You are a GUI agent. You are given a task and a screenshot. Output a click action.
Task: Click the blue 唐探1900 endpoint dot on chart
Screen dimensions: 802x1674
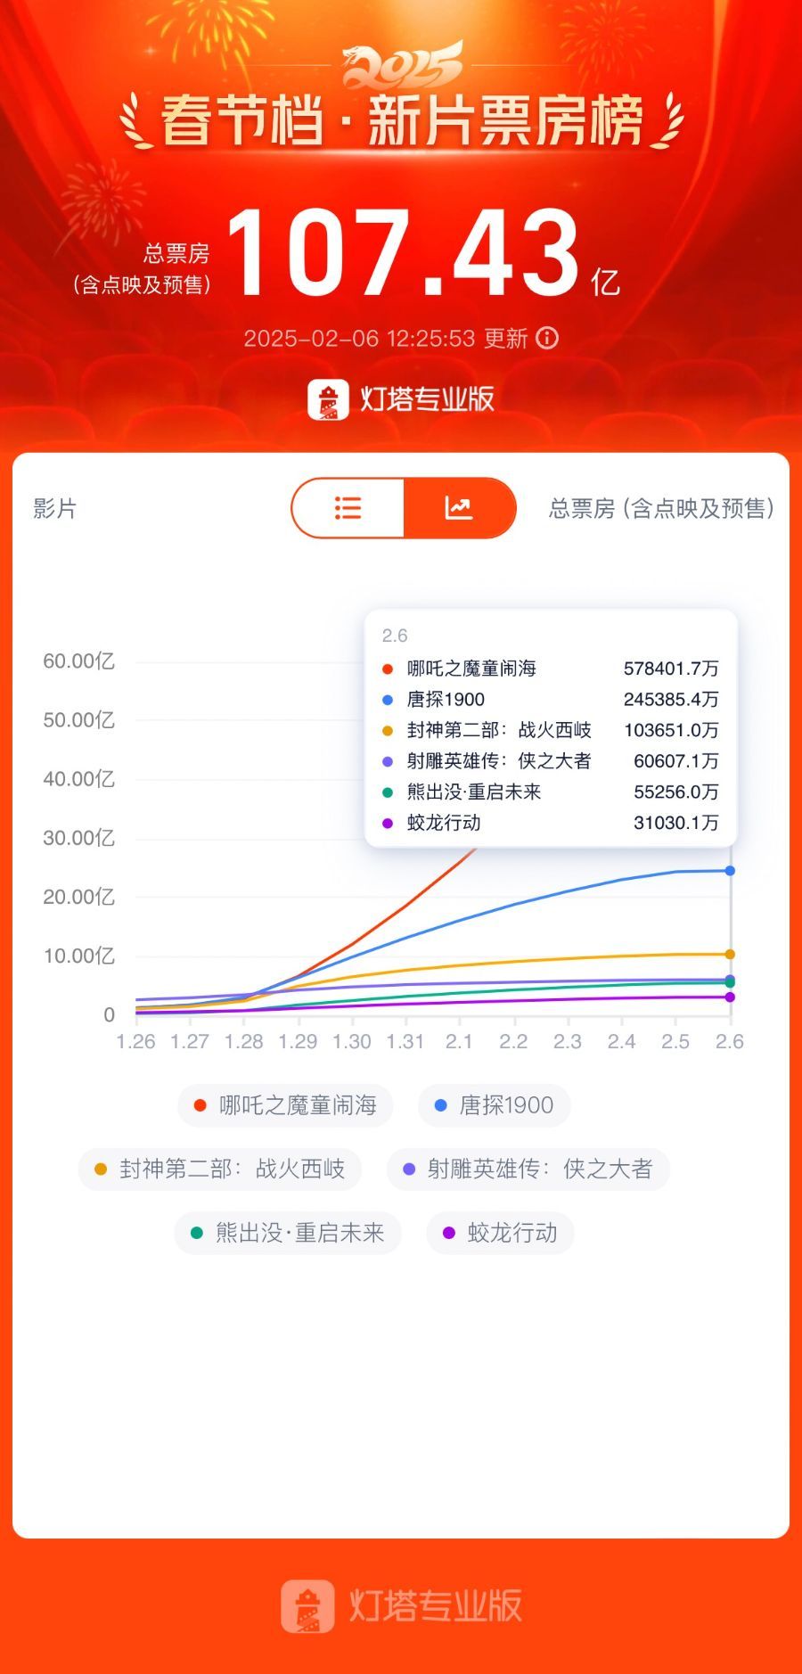[730, 870]
